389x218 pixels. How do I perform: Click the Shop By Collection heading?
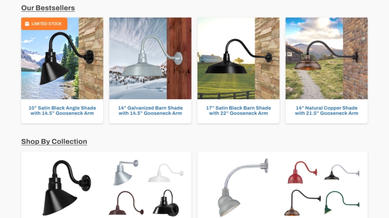(54, 141)
